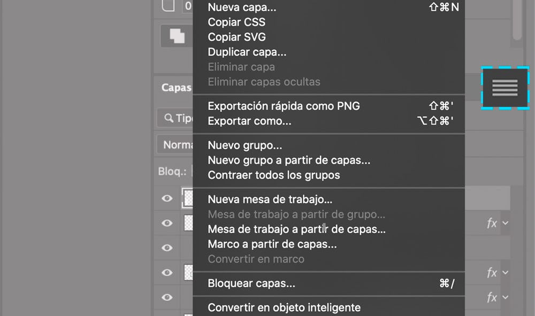Open the Layers panel hamburger menu
535x316 pixels.
(505, 87)
